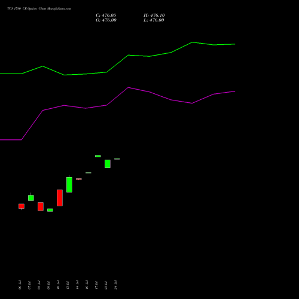The image size is (299, 299).
Task: Click the purple lower band line
Action: tap(118, 114)
